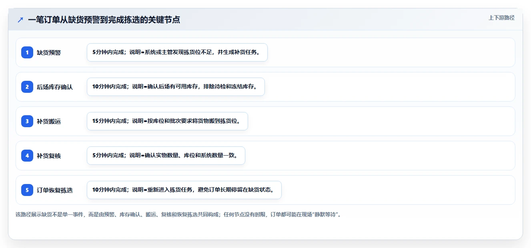Select step number 5 badge
The image size is (531, 248).
(27, 190)
